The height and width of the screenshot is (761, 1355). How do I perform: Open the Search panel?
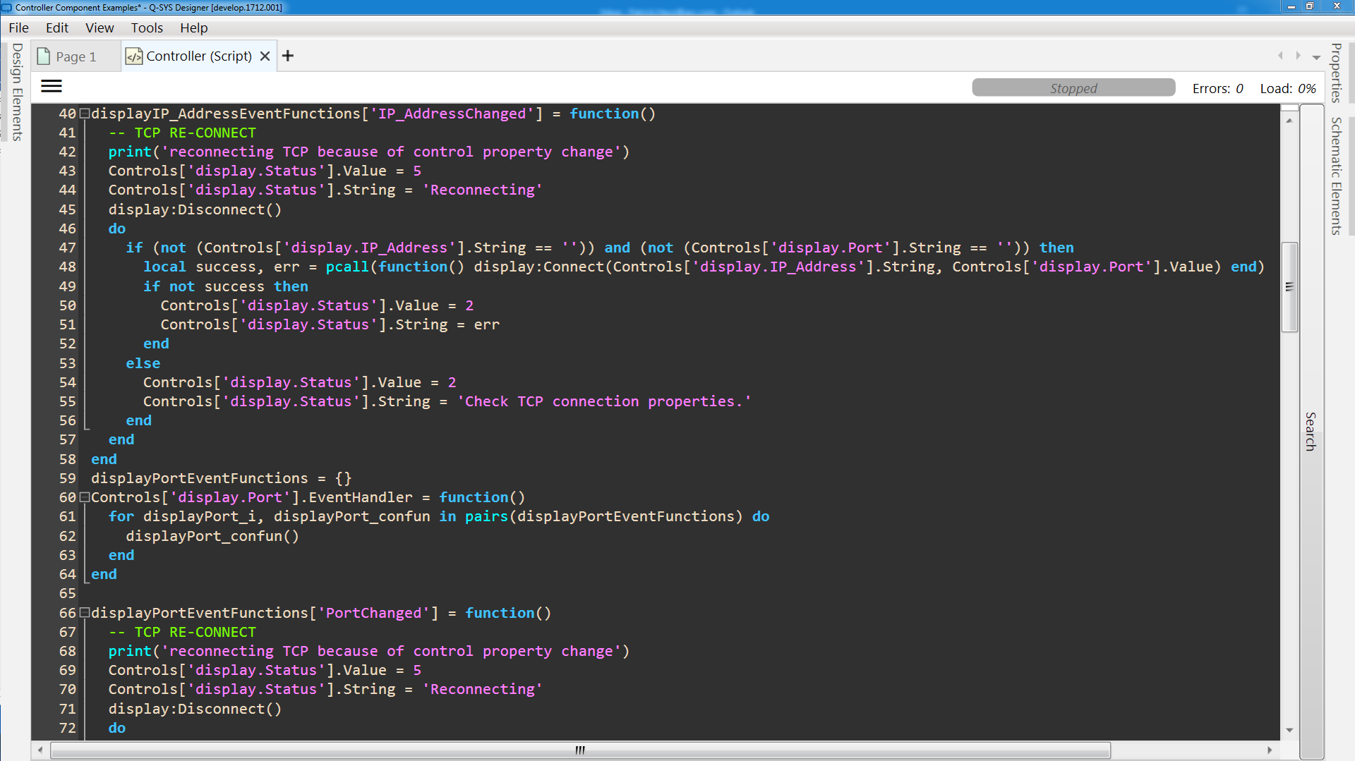pos(1311,431)
